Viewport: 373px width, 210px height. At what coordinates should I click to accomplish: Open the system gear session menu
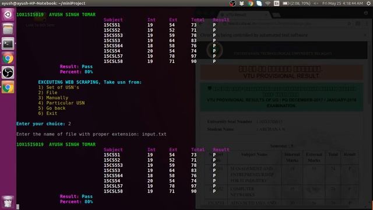point(368,3)
